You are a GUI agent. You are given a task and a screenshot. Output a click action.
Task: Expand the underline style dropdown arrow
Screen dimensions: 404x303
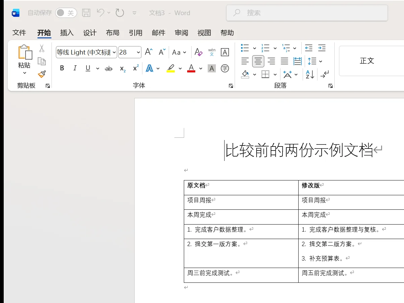[98, 69]
